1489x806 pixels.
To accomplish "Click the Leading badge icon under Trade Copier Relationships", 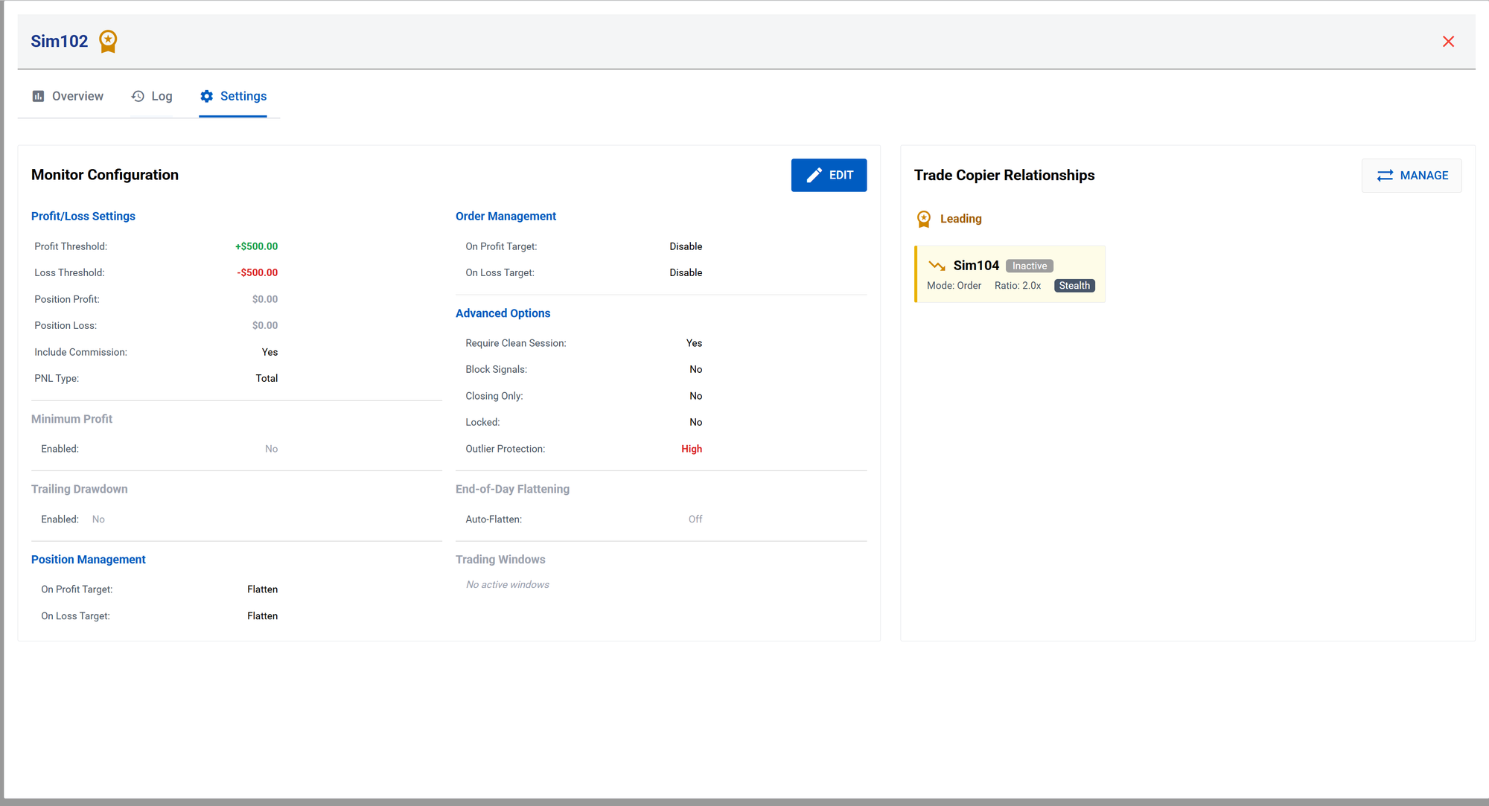I will [924, 219].
